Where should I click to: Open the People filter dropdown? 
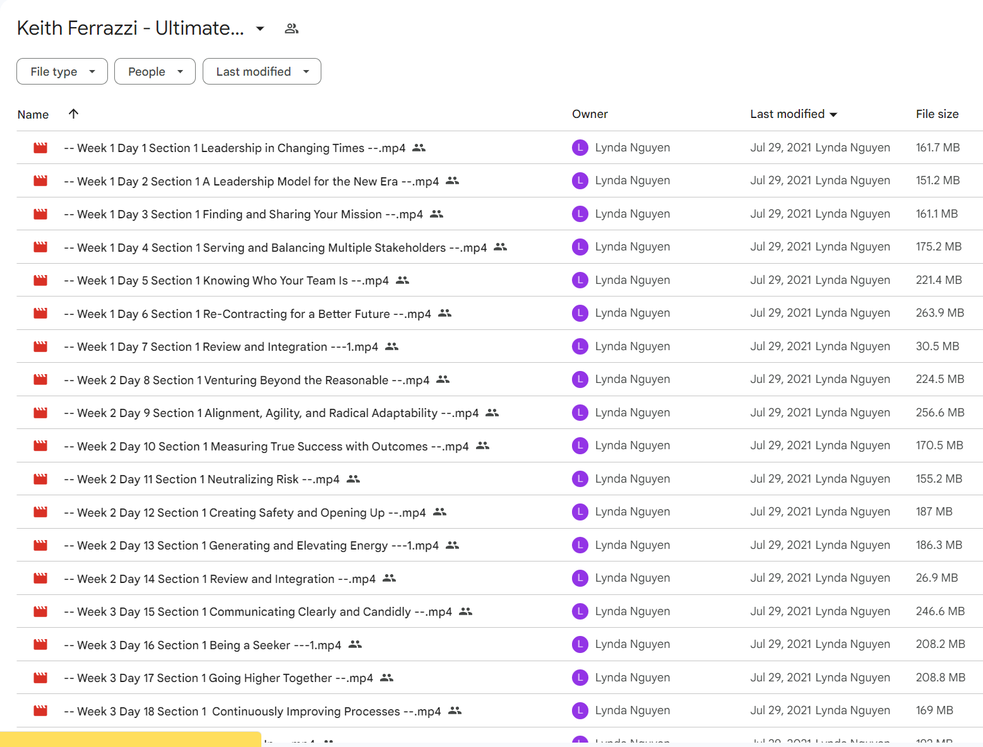[155, 71]
